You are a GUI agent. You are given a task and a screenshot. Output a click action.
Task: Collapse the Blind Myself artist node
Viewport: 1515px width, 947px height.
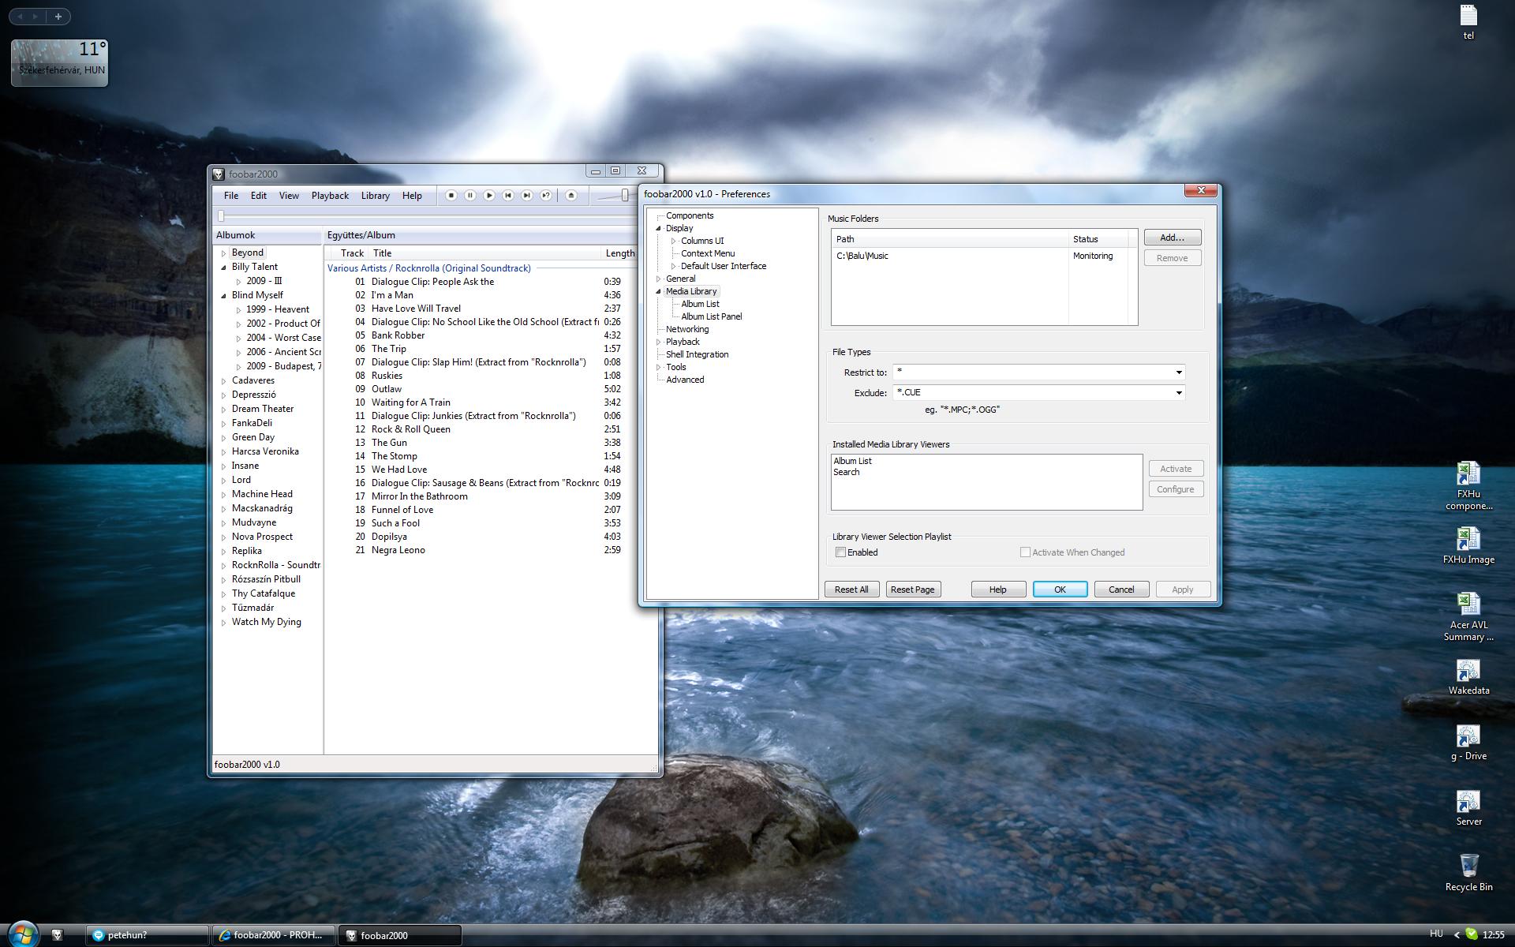click(x=224, y=296)
